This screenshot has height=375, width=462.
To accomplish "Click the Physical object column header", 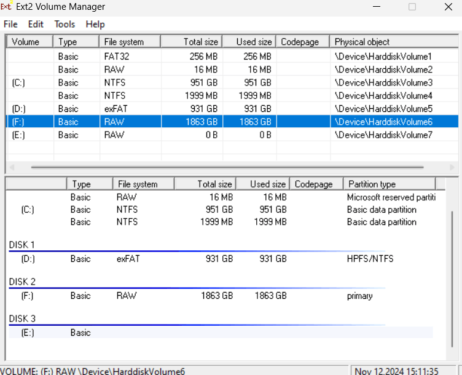I will coord(394,42).
